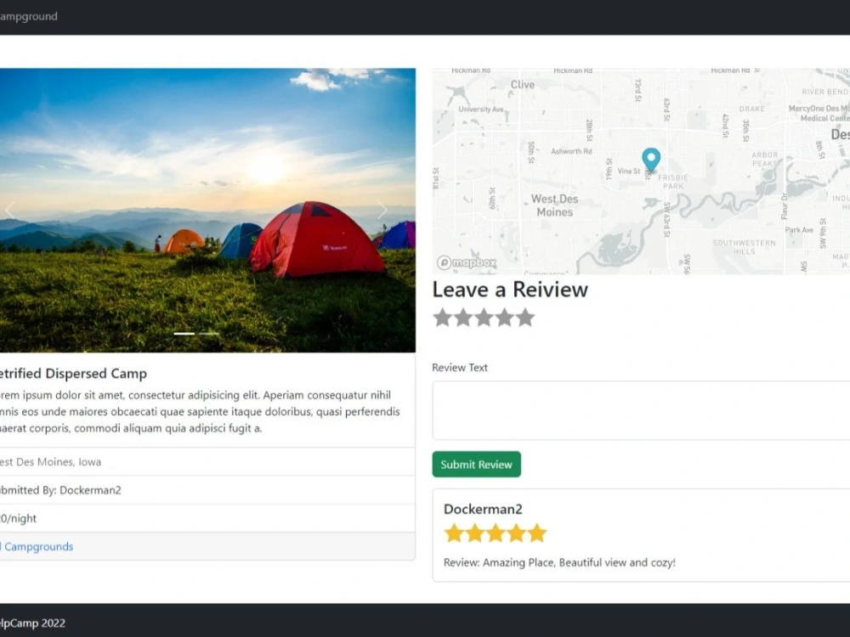850x637 pixels.
Task: Select the third rating star
Action: point(484,318)
